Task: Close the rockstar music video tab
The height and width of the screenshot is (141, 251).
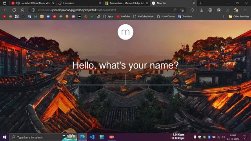Action: click(x=53, y=3)
